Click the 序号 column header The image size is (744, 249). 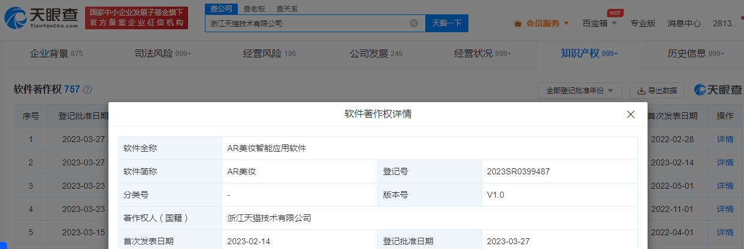(31, 116)
